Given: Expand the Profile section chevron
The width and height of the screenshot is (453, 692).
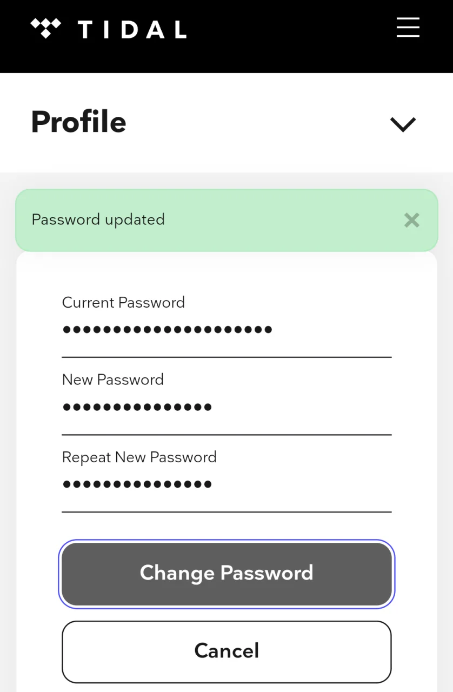Looking at the screenshot, I should (x=403, y=124).
